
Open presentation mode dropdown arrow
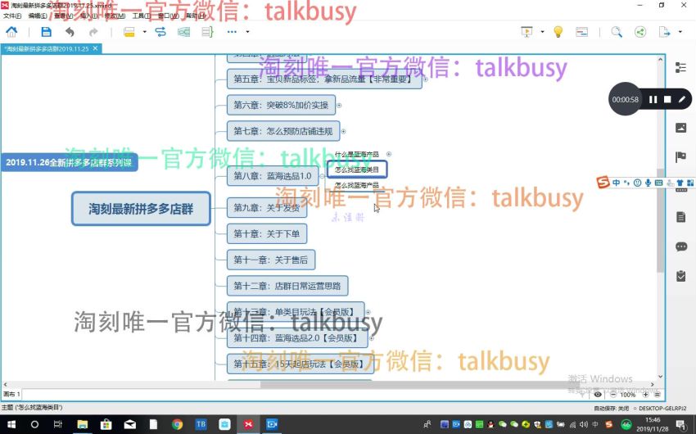point(542,32)
